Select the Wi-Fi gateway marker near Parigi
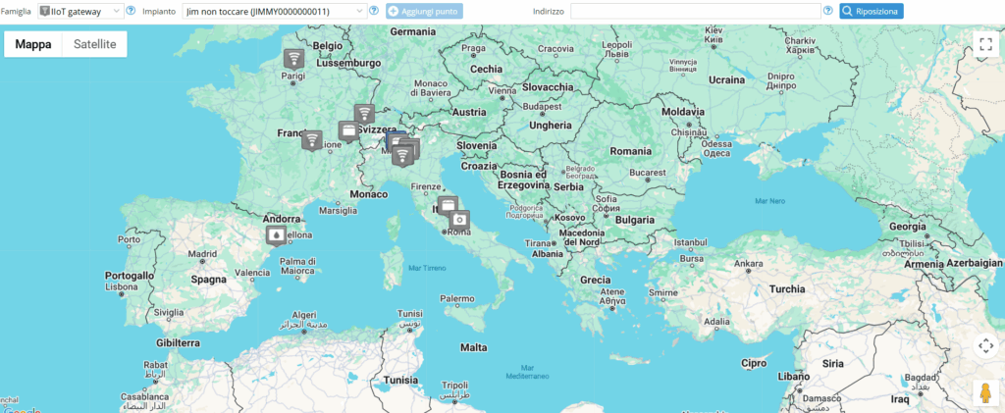1005x413 pixels. [294, 60]
